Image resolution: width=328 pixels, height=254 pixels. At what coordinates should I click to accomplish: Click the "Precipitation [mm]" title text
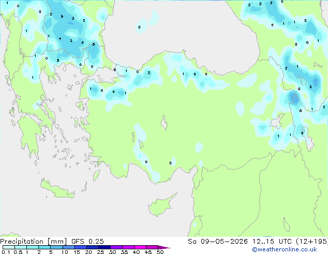34,242
